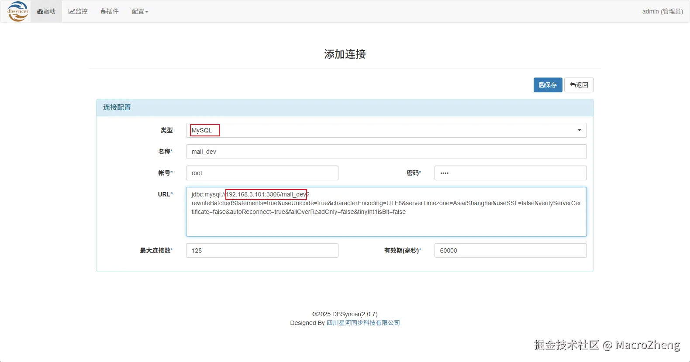The height and width of the screenshot is (362, 690).
Task: Open the 驱动 menu tab
Action: (46, 11)
